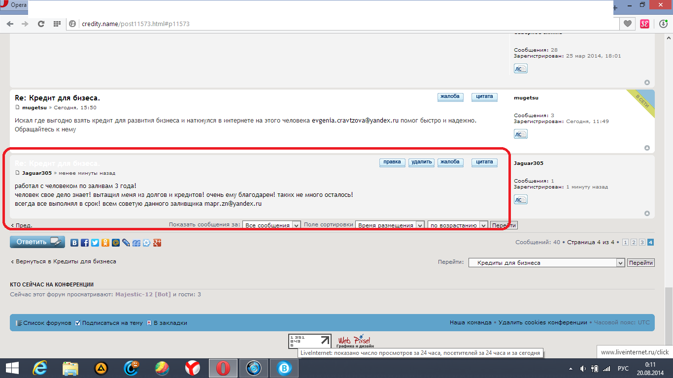This screenshot has width=673, height=378.
Task: Open the 'Пред.' previous page link
Action: pos(23,225)
